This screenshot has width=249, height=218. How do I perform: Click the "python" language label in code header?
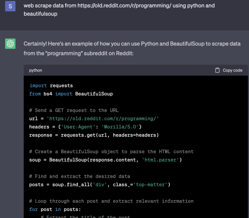point(36,70)
